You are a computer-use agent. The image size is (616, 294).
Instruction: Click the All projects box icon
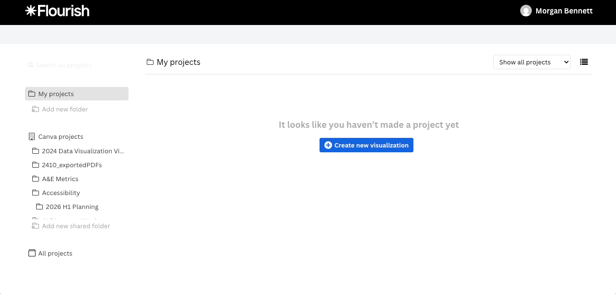click(32, 253)
